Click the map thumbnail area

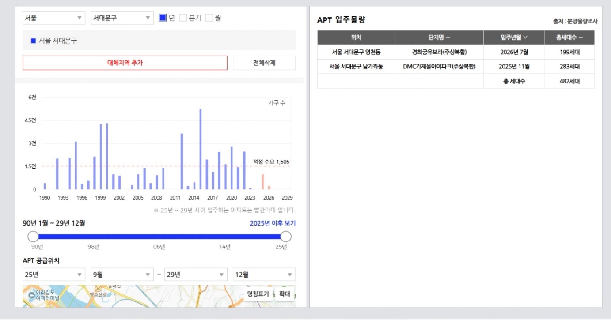159,296
